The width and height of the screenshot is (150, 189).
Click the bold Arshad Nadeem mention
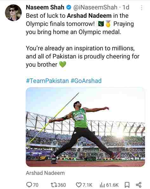[x=89, y=16]
